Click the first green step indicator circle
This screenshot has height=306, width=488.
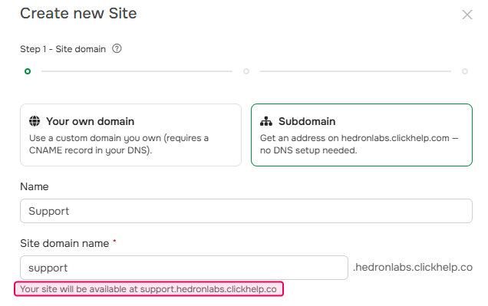point(28,71)
